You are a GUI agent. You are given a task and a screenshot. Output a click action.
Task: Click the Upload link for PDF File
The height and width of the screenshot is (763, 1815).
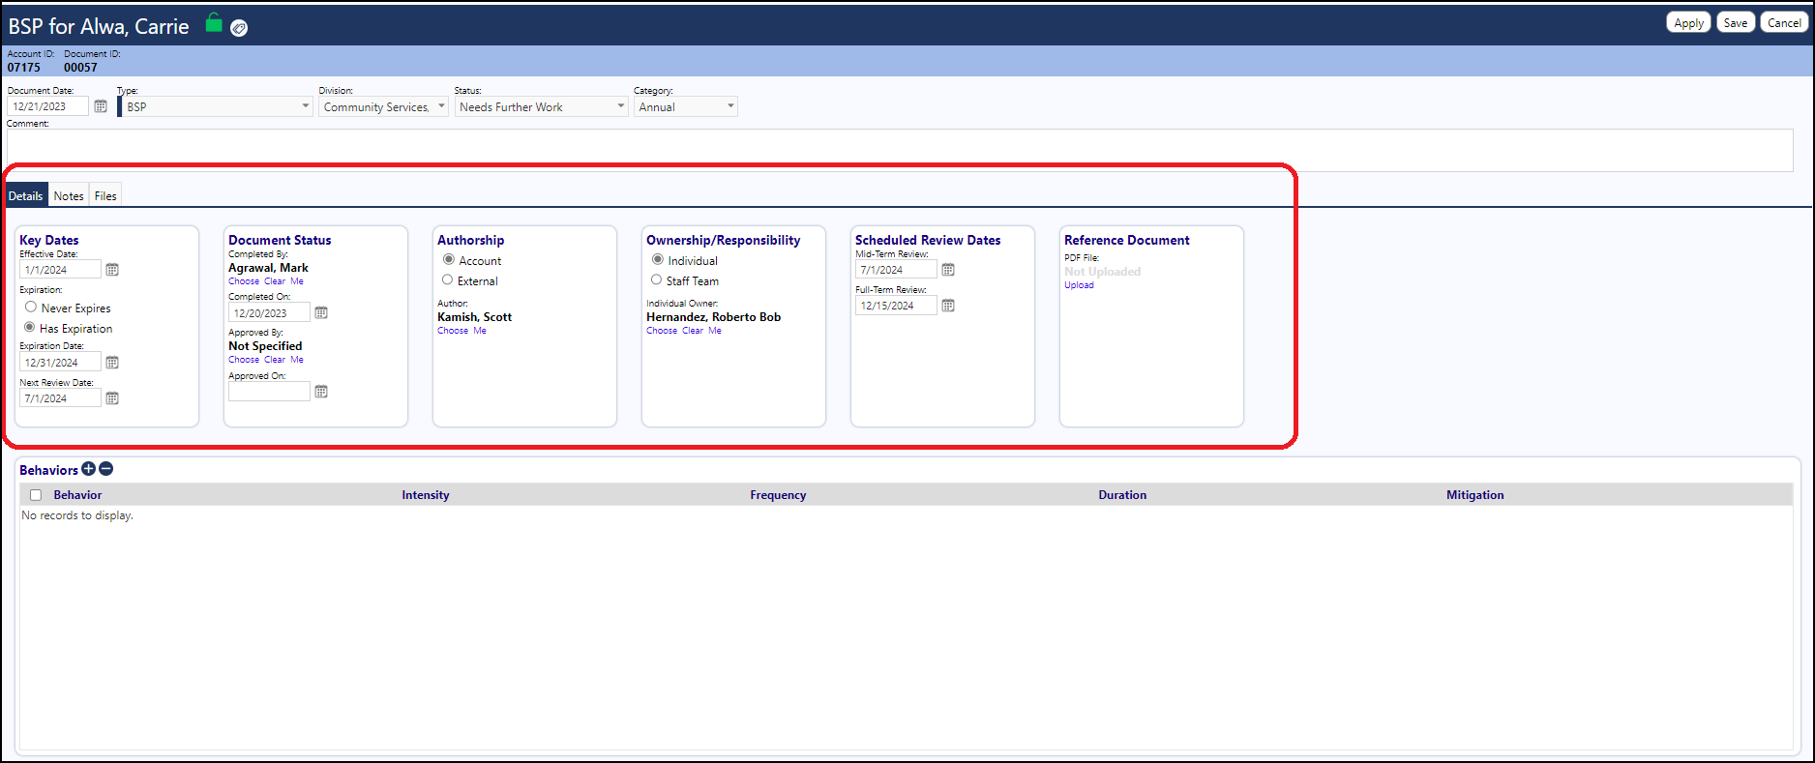pyautogui.click(x=1079, y=285)
